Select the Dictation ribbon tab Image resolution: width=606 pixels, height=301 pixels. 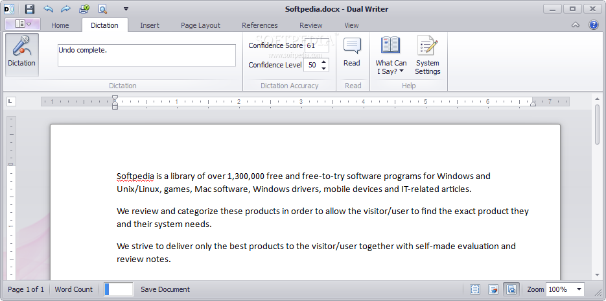104,25
